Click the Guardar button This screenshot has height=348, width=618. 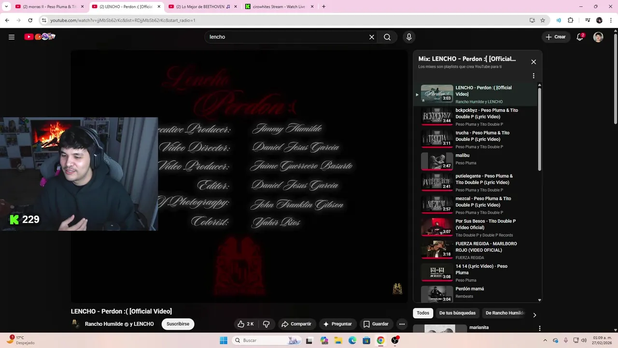tap(376, 324)
